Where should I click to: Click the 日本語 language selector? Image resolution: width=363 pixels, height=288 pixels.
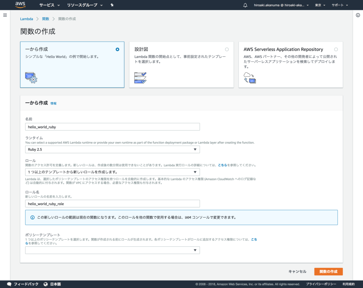pyautogui.click(x=52, y=284)
